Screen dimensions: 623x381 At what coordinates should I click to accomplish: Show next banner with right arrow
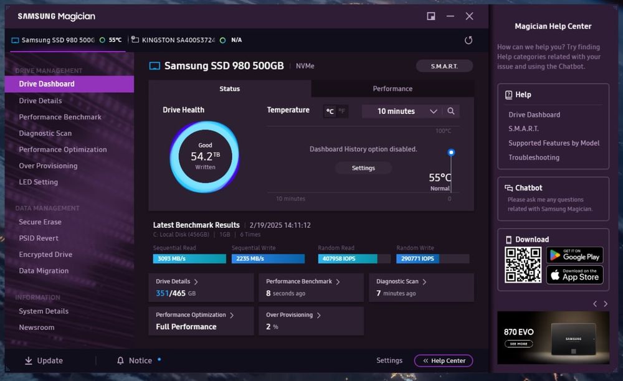click(x=606, y=304)
